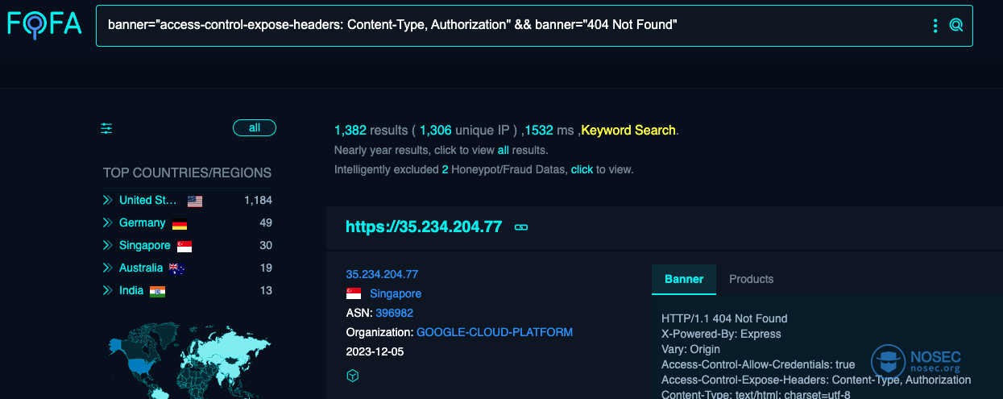Click the '13' India count
The image size is (1003, 399).
(265, 290)
